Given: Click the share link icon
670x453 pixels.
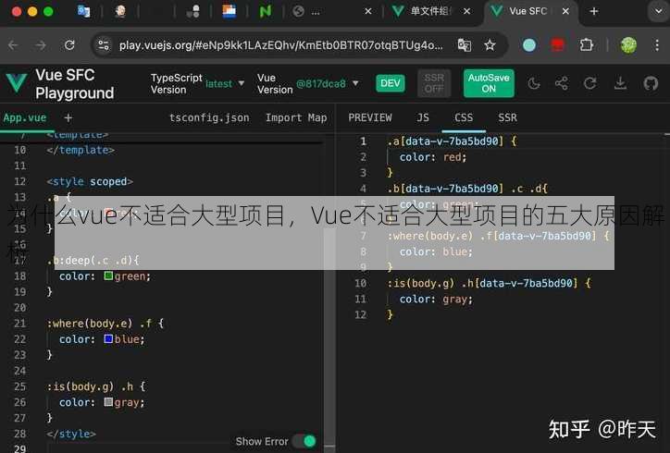Looking at the screenshot, I should (x=562, y=83).
